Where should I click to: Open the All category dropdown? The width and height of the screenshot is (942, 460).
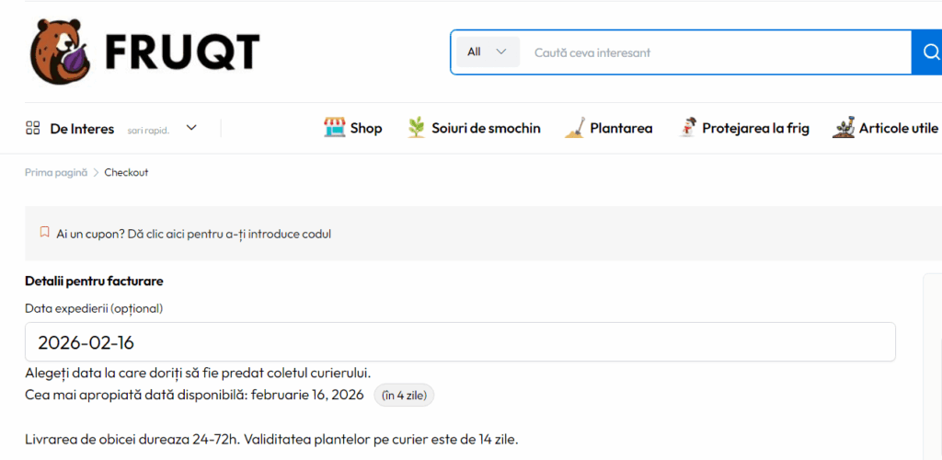pos(487,52)
